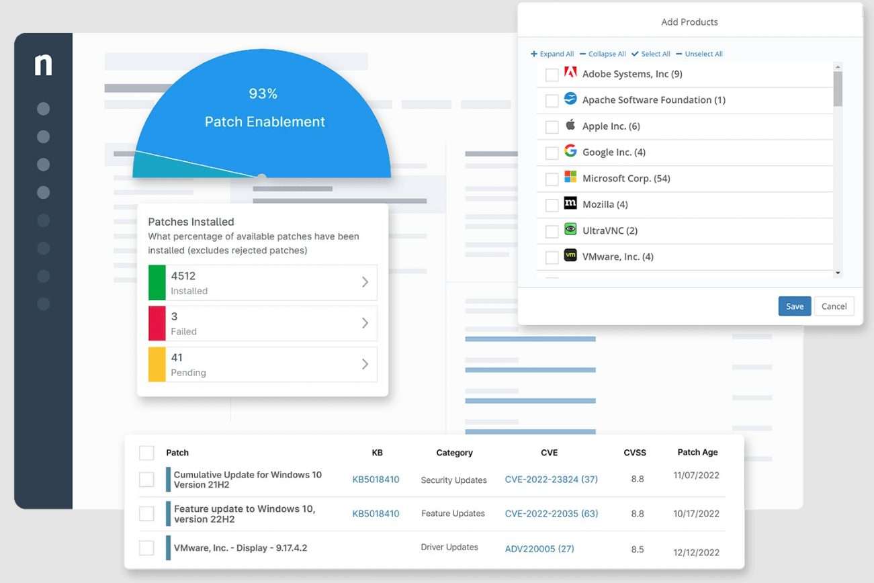Image resolution: width=874 pixels, height=583 pixels.
Task: Check the Mozilla checkbox
Action: (x=552, y=206)
